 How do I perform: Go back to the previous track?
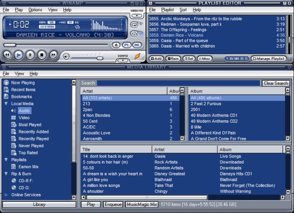tap(7, 55)
